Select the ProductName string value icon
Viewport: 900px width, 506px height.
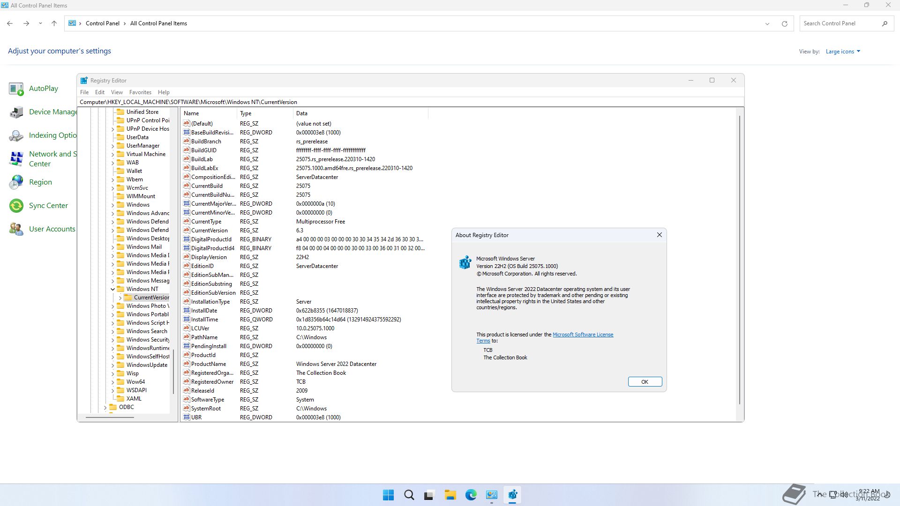click(x=187, y=364)
